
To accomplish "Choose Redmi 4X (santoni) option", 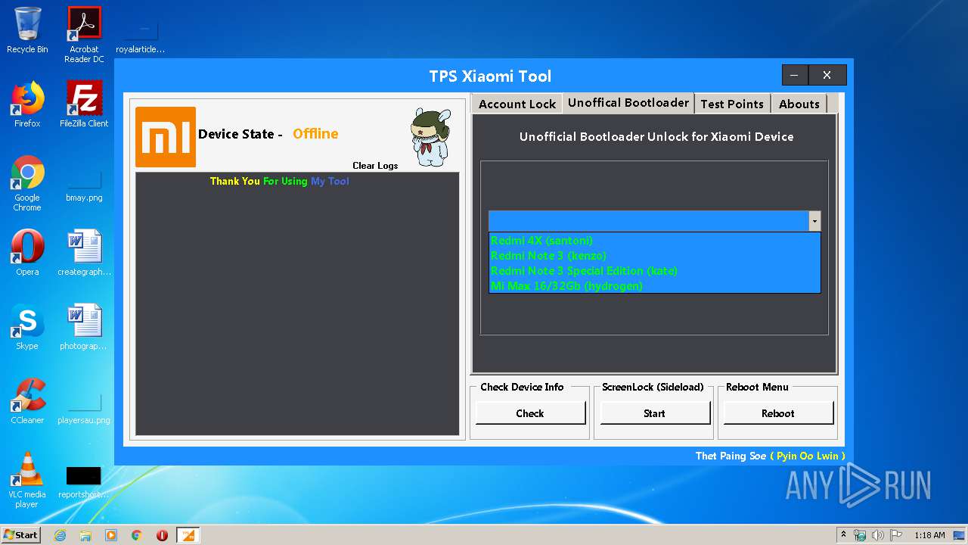I will [654, 241].
